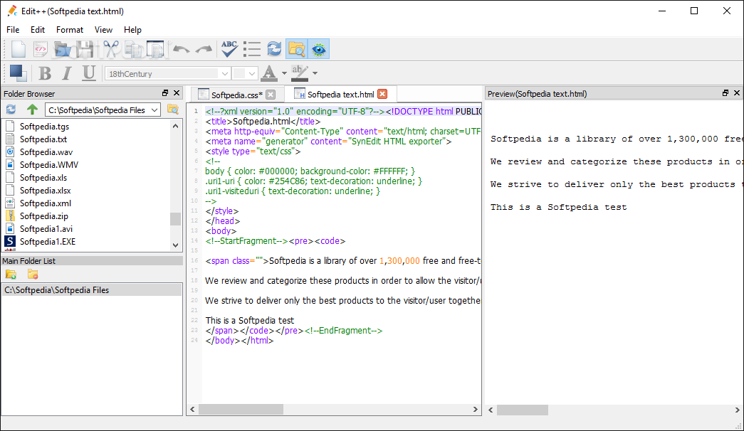Run spell check ABC icon
The height and width of the screenshot is (431, 744).
[229, 49]
